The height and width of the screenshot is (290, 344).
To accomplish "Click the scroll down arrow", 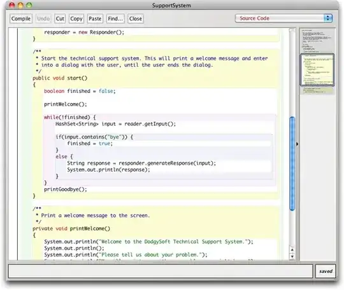I will (x=292, y=256).
